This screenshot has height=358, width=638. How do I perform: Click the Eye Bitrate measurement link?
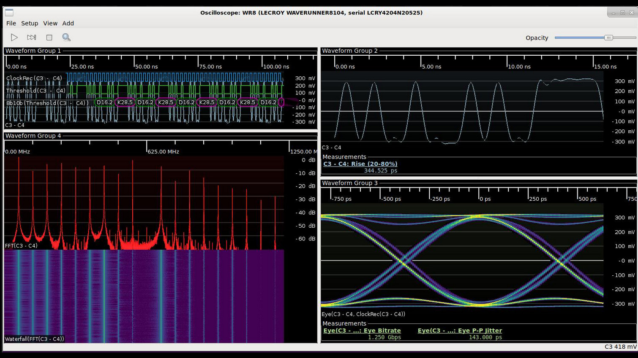tap(362, 331)
